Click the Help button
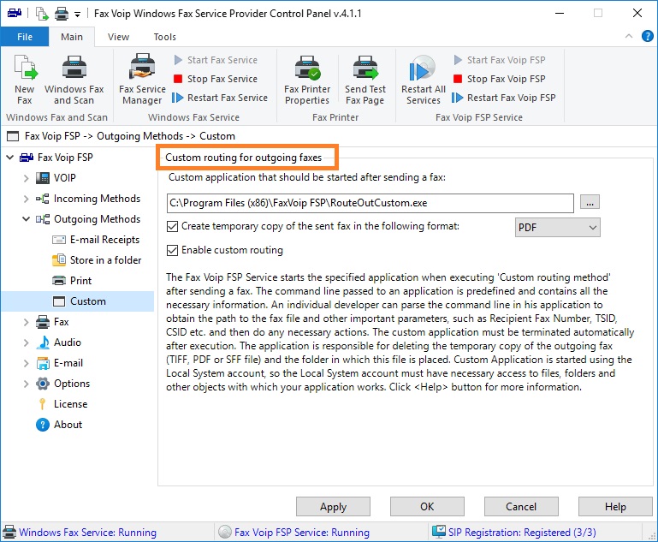Screen dimensions: 658x542 pos(615,507)
